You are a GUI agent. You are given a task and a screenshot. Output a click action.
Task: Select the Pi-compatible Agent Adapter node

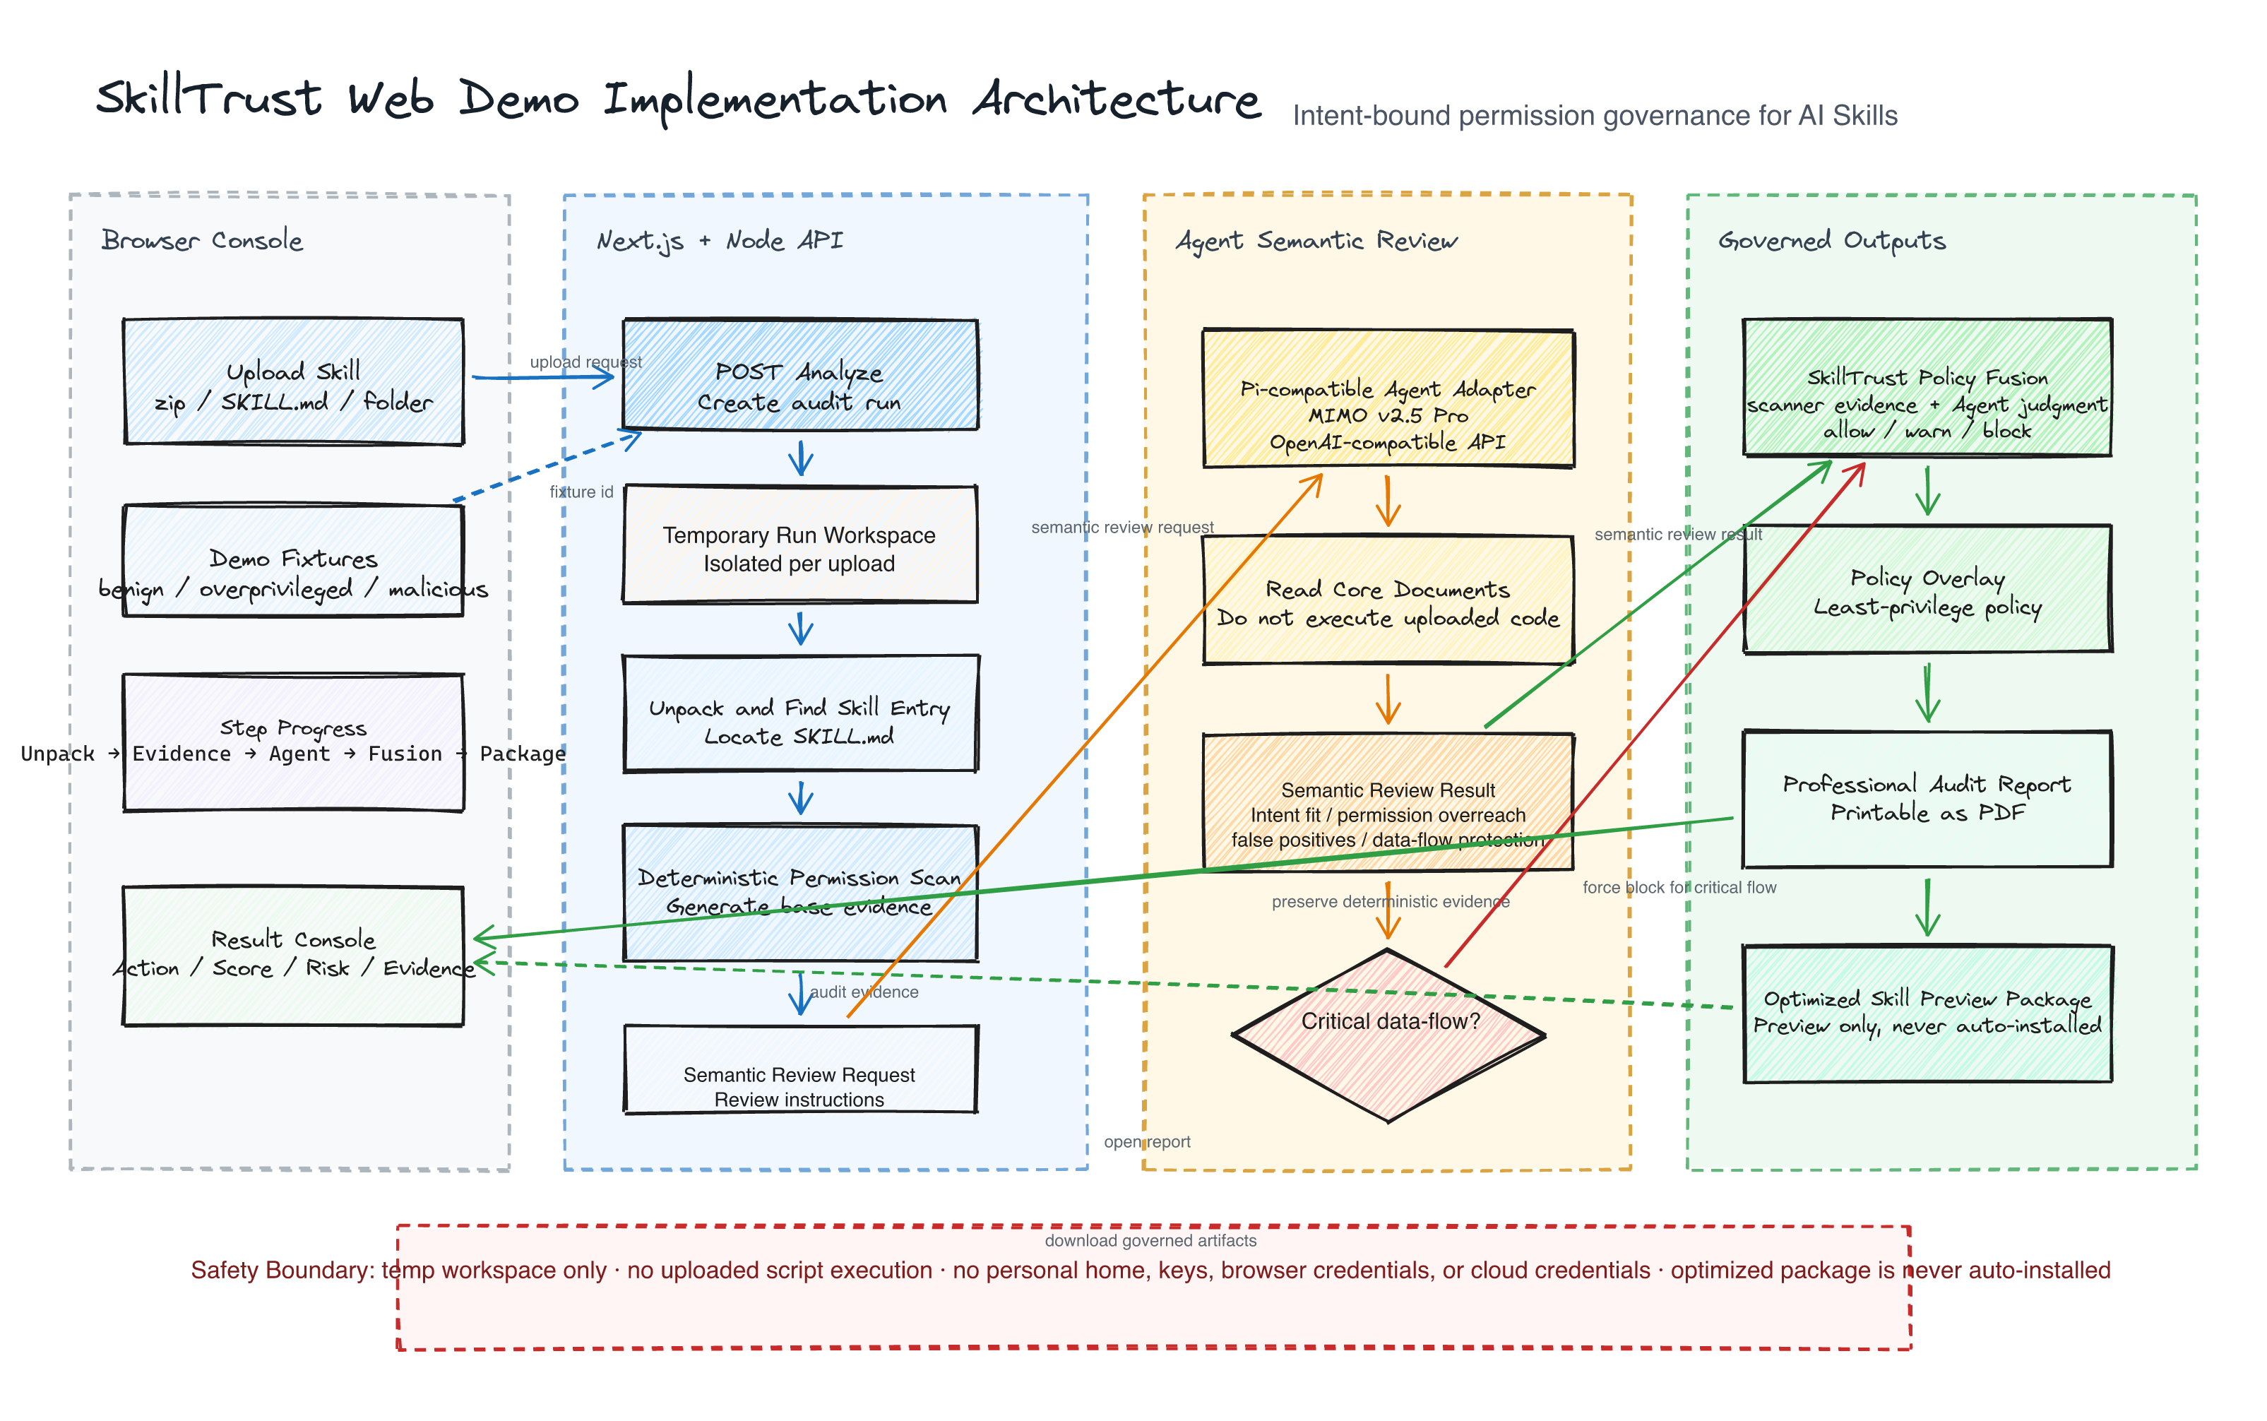[1388, 398]
